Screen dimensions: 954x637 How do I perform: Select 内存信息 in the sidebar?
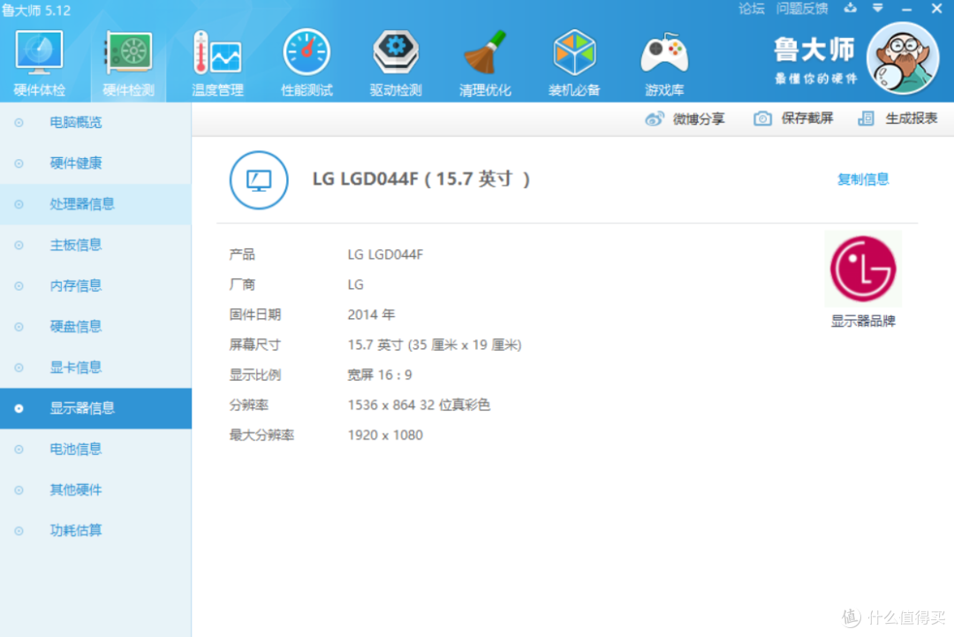tap(95, 285)
